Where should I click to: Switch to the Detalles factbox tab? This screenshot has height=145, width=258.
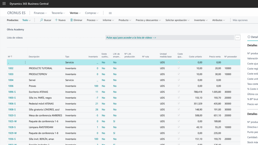coord(253,37)
